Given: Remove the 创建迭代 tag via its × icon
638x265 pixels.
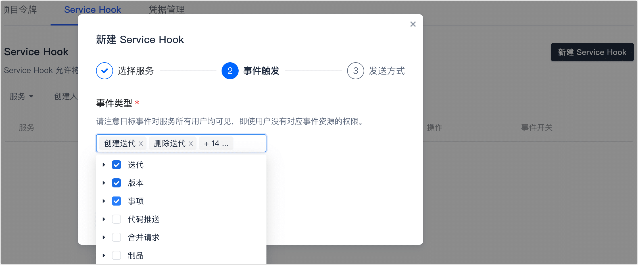Looking at the screenshot, I should 141,144.
